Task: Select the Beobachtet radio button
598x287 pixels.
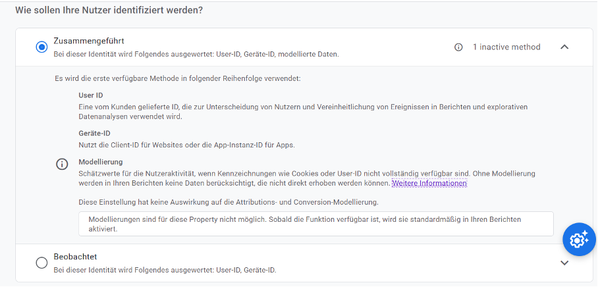Action: 41,263
